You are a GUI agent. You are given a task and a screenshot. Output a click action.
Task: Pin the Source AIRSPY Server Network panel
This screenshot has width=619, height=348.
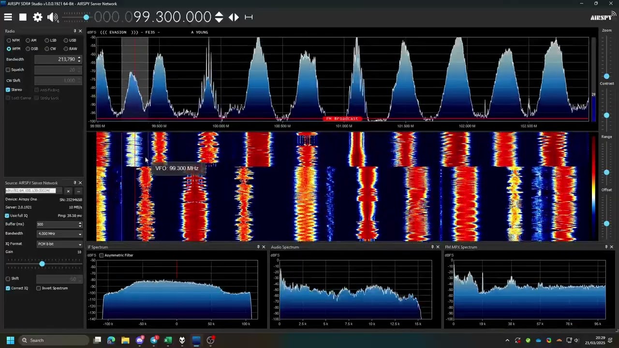(74, 183)
